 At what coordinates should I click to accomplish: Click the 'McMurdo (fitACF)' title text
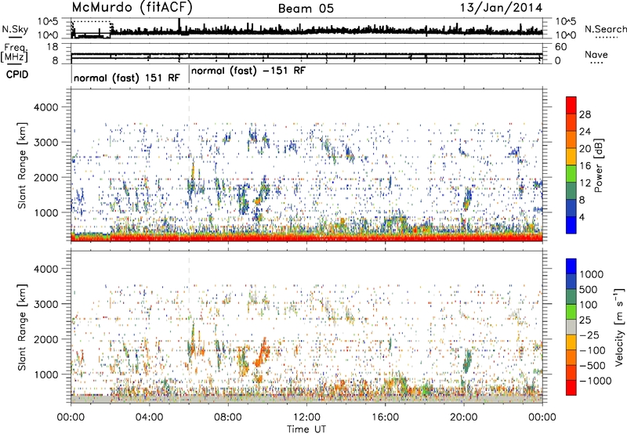tap(132, 8)
